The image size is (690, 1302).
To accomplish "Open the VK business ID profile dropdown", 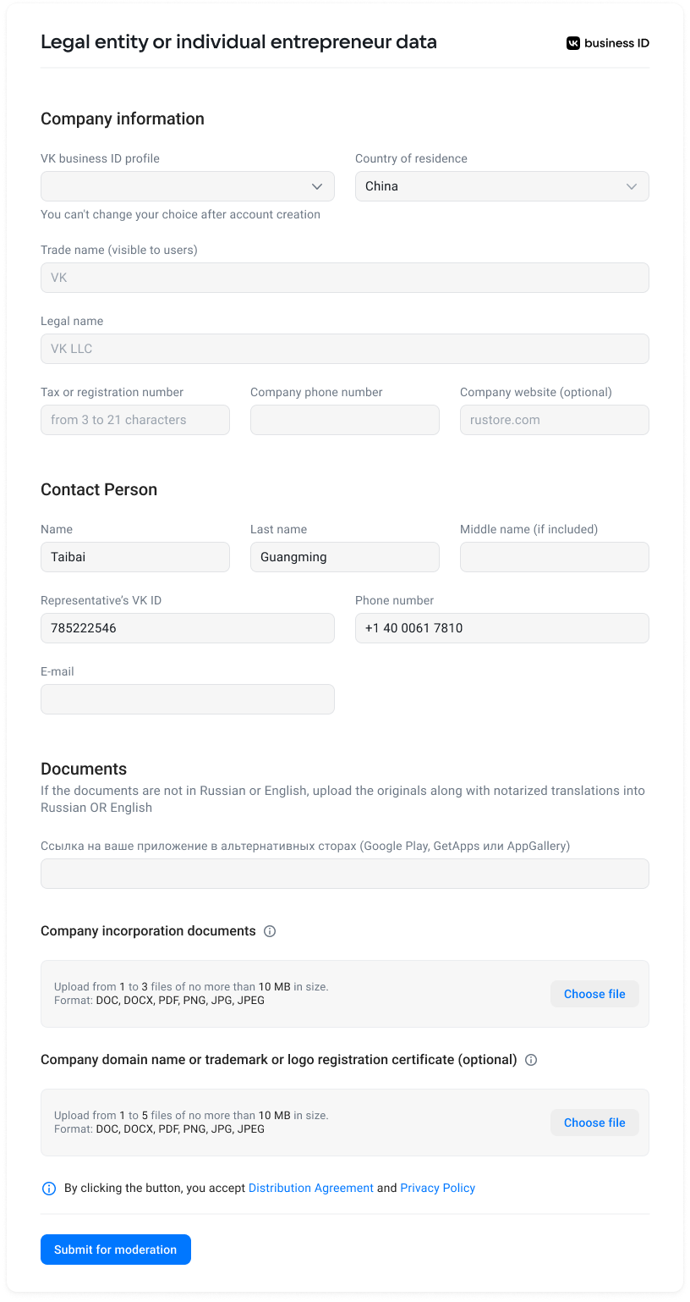I will point(188,186).
